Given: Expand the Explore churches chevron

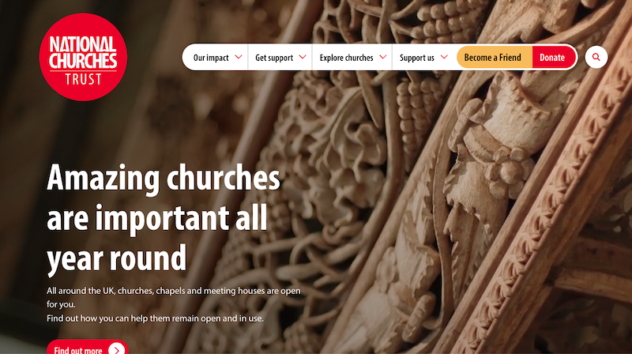Looking at the screenshot, I should click(x=383, y=58).
